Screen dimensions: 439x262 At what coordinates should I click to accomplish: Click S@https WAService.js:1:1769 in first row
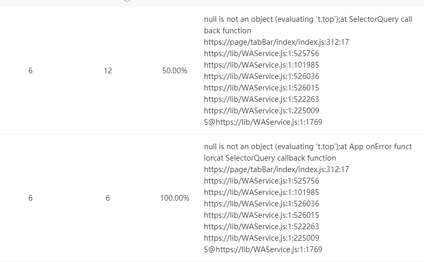(x=263, y=122)
